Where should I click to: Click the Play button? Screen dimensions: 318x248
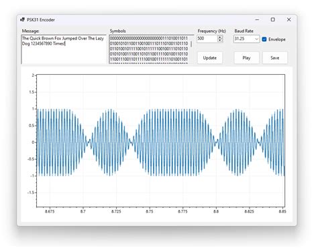click(246, 58)
